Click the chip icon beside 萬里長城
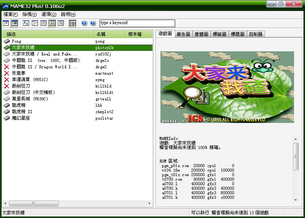This screenshot has width=305, height=218. 7,99
